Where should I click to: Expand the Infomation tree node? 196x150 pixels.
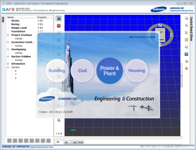click(8, 64)
